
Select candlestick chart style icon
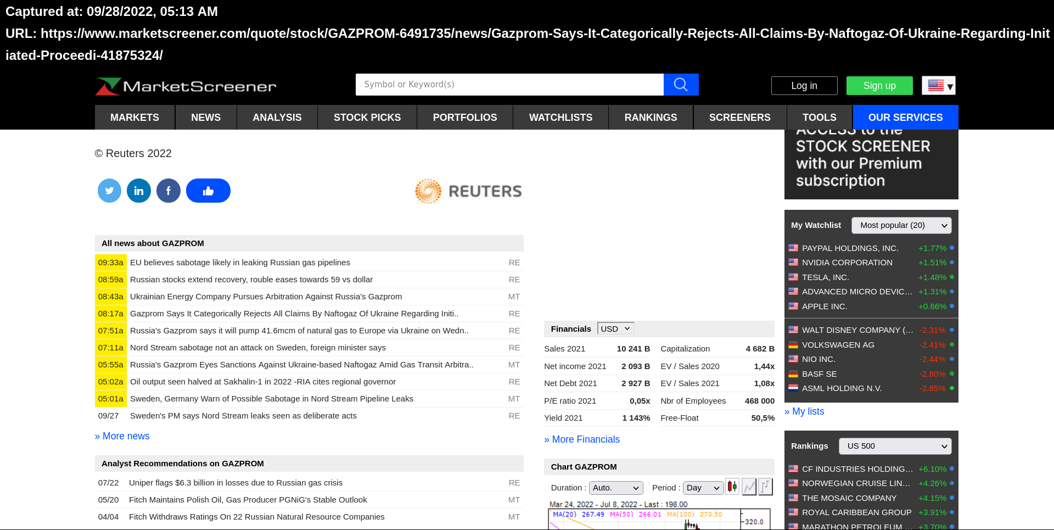coord(732,487)
